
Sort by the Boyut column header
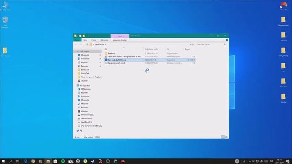click(x=187, y=49)
